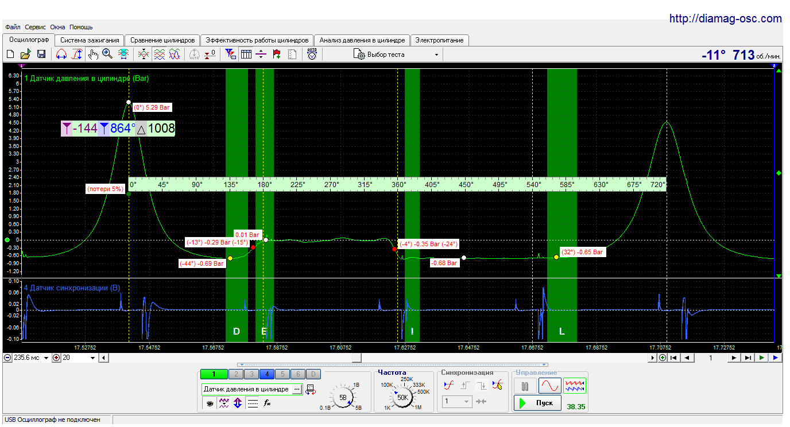Image resolution: width=790 pixels, height=427 pixels.
Task: Enable channel 1 green button
Action: (x=214, y=374)
